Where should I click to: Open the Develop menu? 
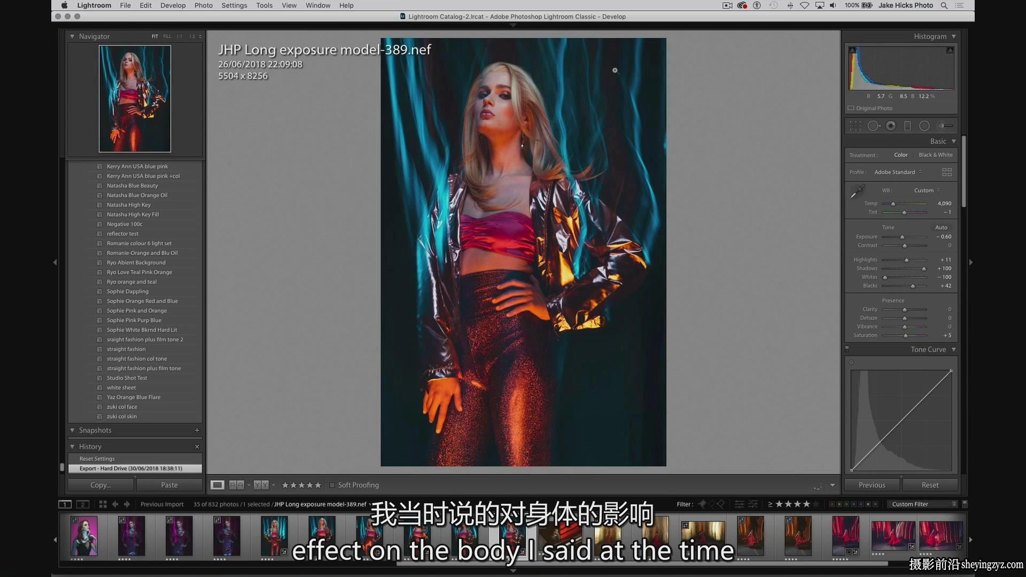pos(173,5)
